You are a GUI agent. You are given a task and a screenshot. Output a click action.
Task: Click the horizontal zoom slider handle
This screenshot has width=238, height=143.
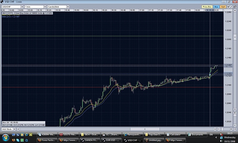pos(222,129)
